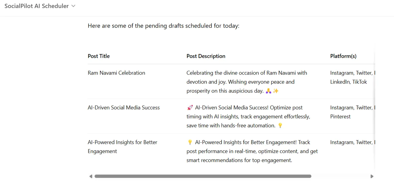Select the Post Title column header
394x192 pixels.
point(99,56)
